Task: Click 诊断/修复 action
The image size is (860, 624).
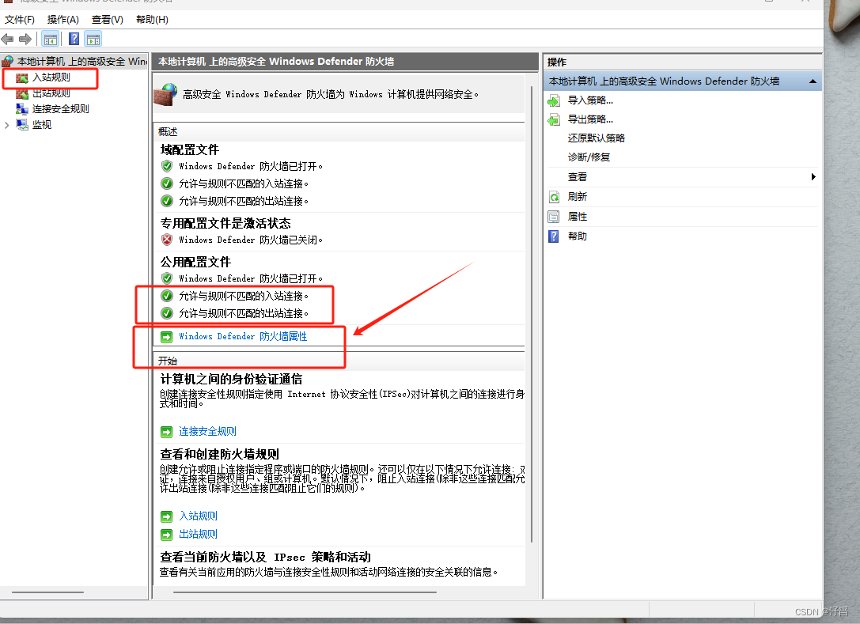Action: coord(589,157)
